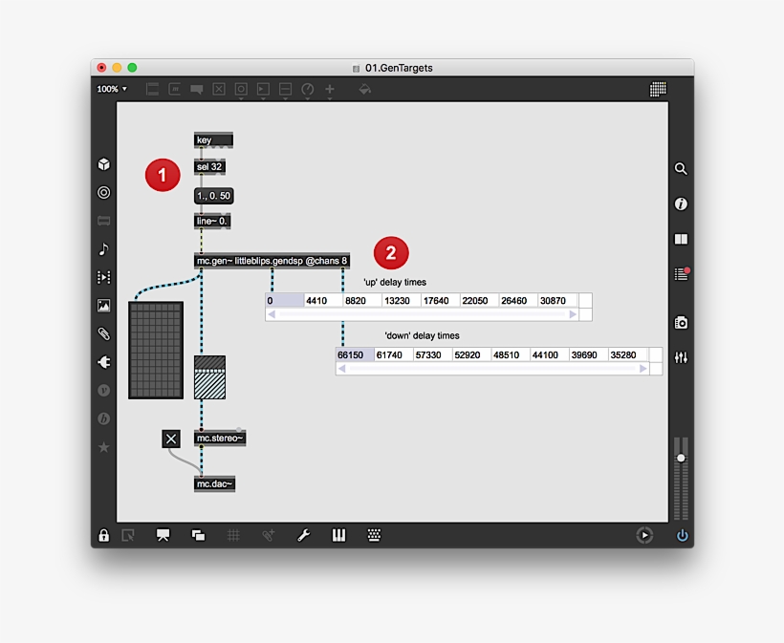Screen dimensions: 784x643
Task: Expand the Add (+) object dropdown in top toolbar
Action: pyautogui.click(x=330, y=90)
